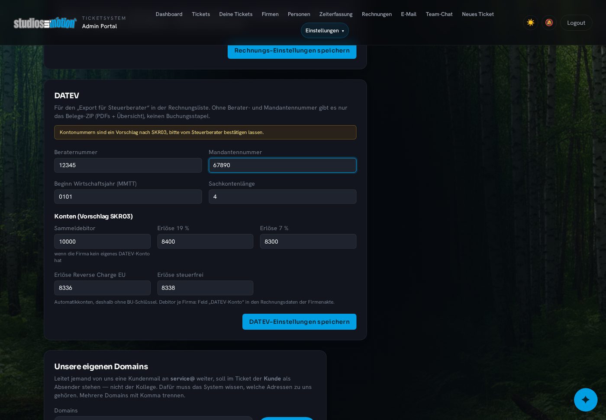Image resolution: width=606 pixels, height=420 pixels.
Task: Open the Rechnungen page
Action: [x=377, y=14]
